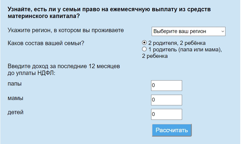Click the 'Введите доход за последние 12 месяцев' text
Viewport: 242px width, 144px height.
pyautogui.click(x=64, y=66)
